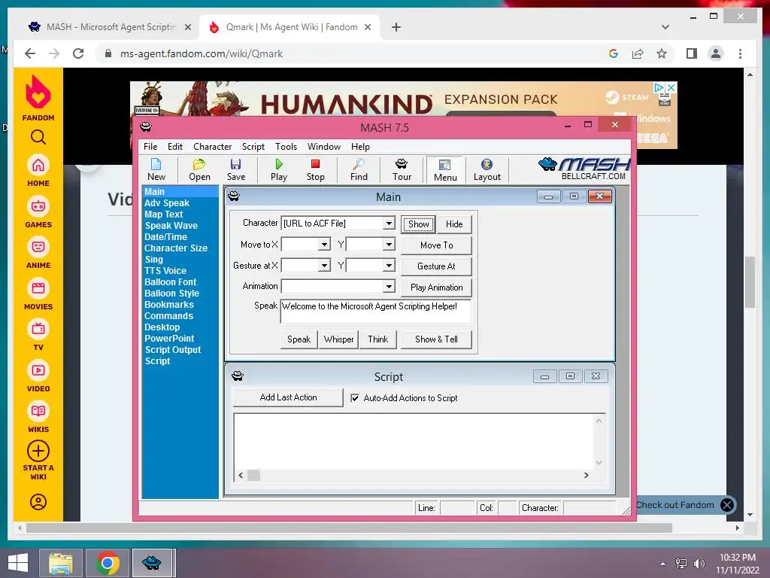
Task: Open Fandom search with the magnifier icon
Action: pyautogui.click(x=38, y=137)
